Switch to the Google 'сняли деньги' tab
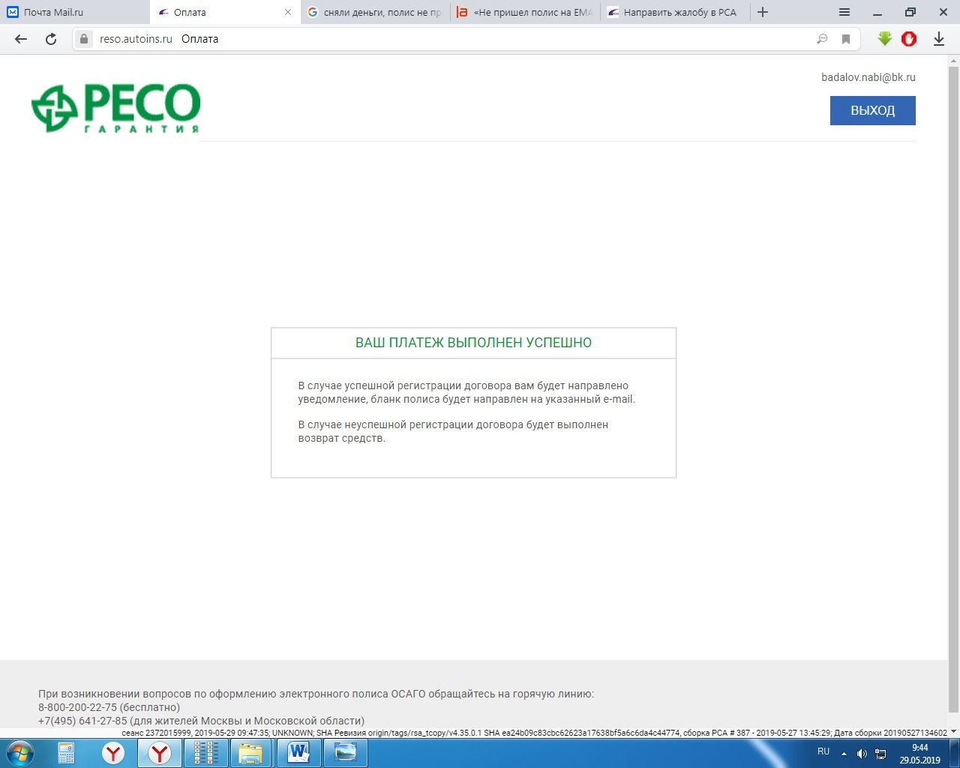 [x=375, y=12]
